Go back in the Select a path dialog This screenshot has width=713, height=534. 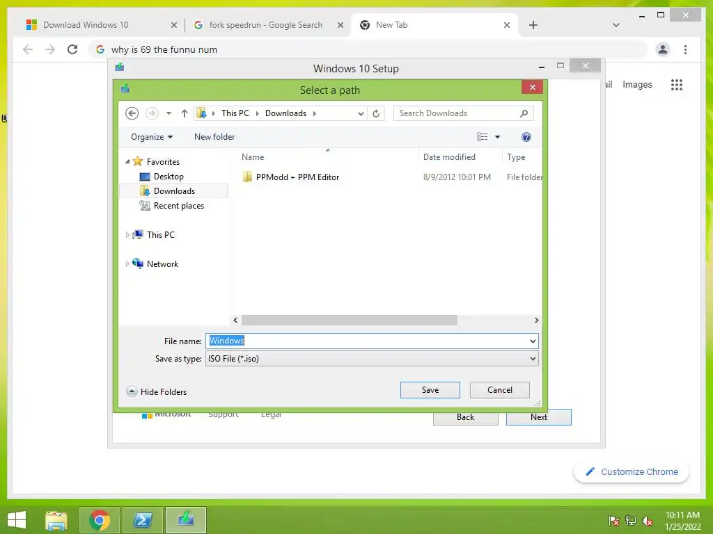click(132, 113)
